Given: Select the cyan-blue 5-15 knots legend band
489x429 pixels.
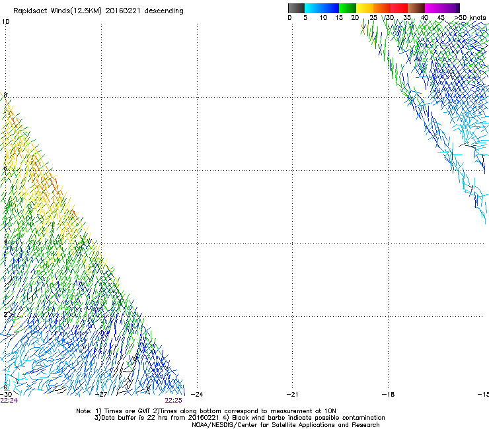Looking at the screenshot, I should coord(322,8).
